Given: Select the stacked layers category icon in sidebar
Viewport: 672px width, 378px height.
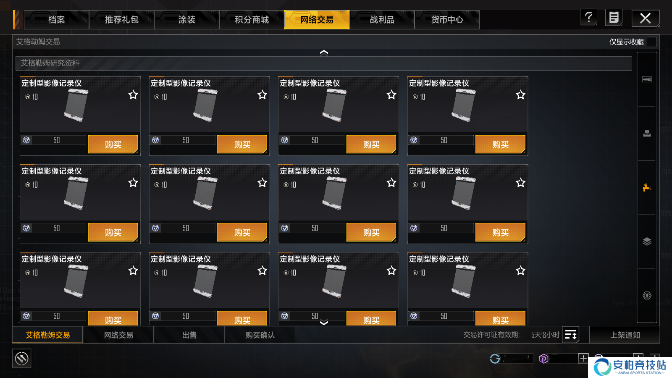Looking at the screenshot, I should [647, 241].
